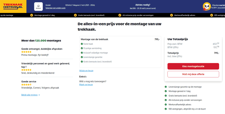Click 'Extra's' section heading
Screen dimensions: 225x114
[x=83, y=77]
